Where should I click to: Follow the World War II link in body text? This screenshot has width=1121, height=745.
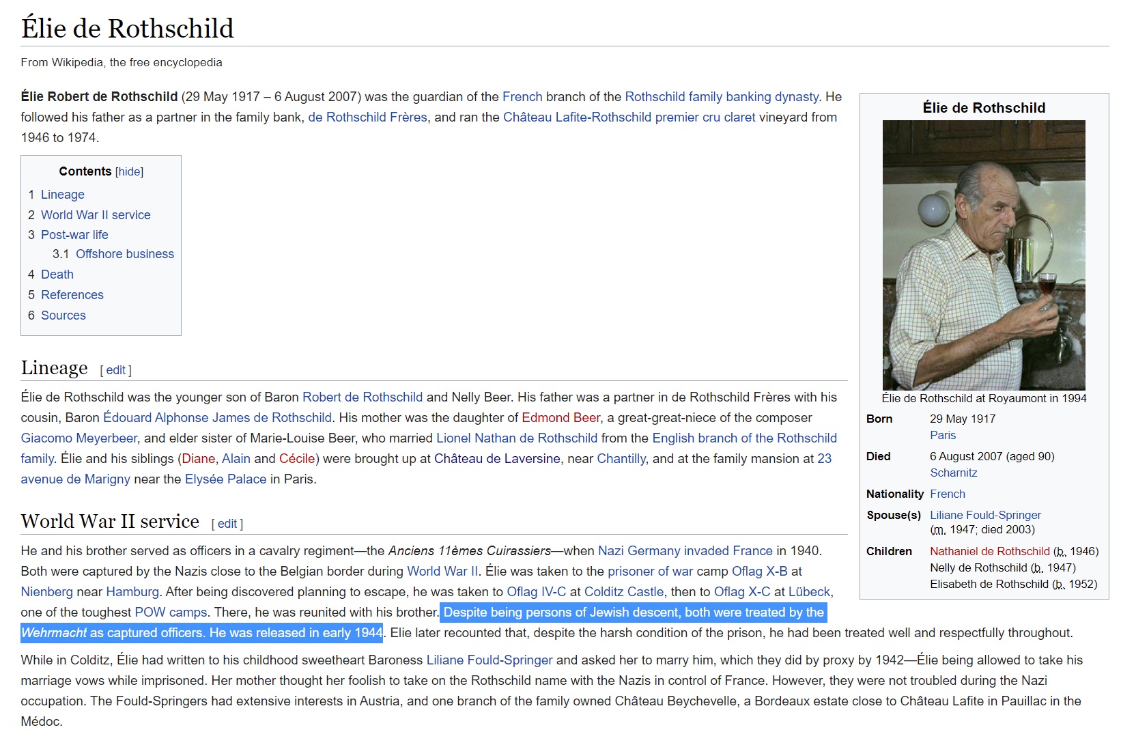(x=442, y=572)
